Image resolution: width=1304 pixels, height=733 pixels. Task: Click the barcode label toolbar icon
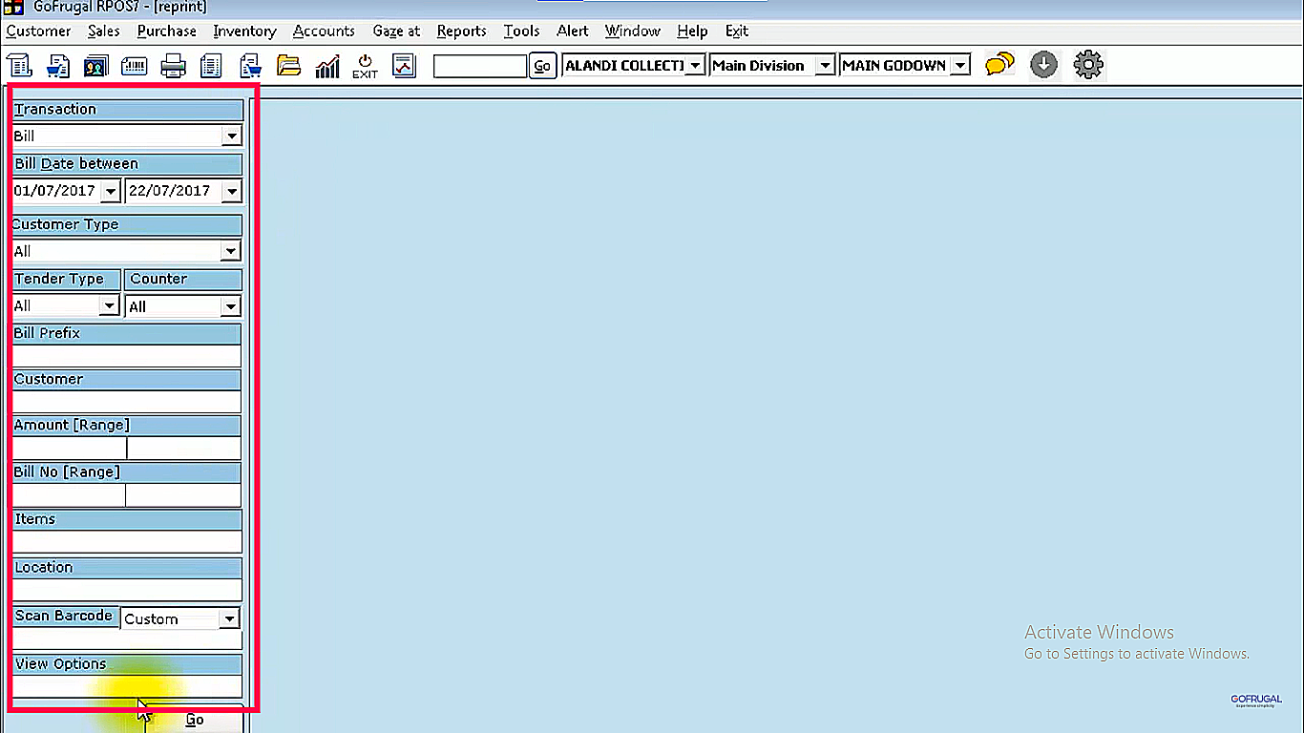point(134,66)
